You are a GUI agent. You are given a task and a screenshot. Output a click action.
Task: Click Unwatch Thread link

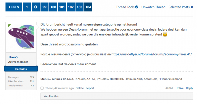click(x=153, y=7)
